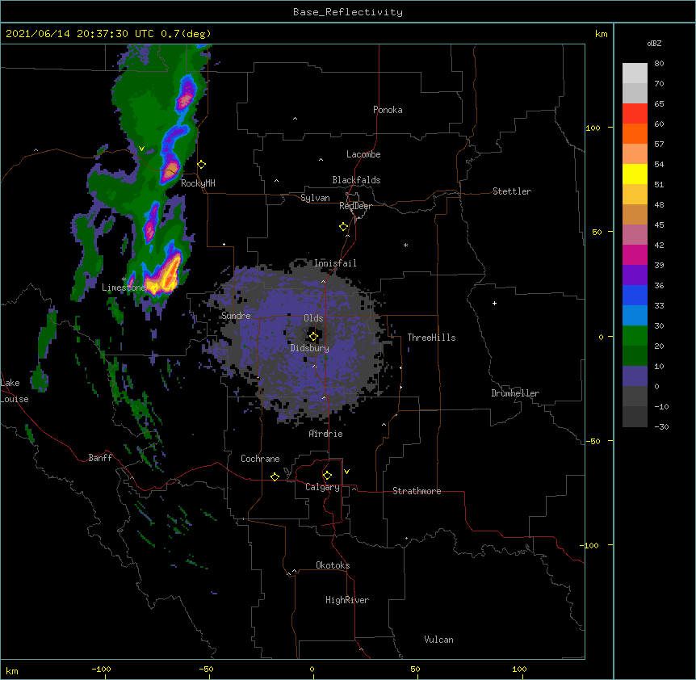Click yellow V marker in the northwest storm
The image size is (696, 680).
pyautogui.click(x=141, y=149)
